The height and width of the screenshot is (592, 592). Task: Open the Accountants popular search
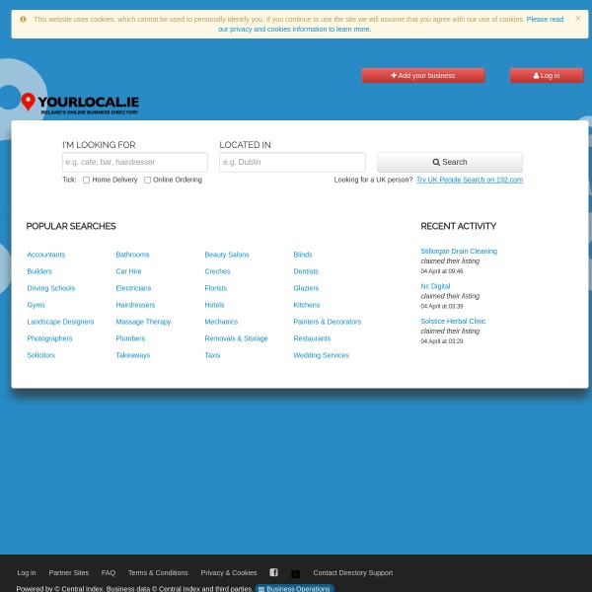46,255
